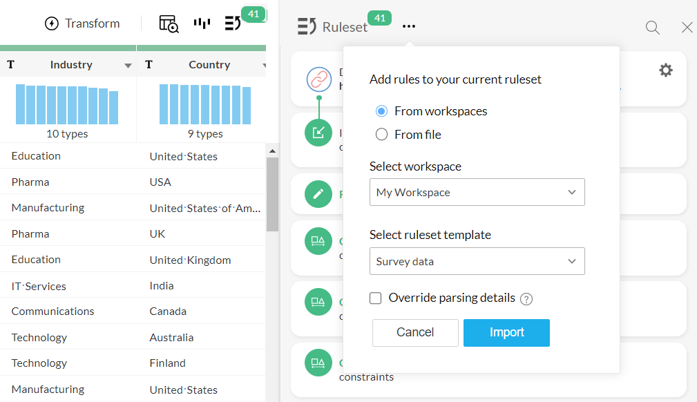Open the ruleset icon with 41 badge in toolbar

click(x=233, y=23)
